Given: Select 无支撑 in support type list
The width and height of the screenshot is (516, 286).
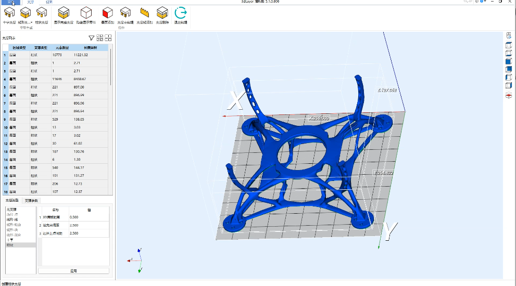Looking at the screenshot, I should click(11, 210).
